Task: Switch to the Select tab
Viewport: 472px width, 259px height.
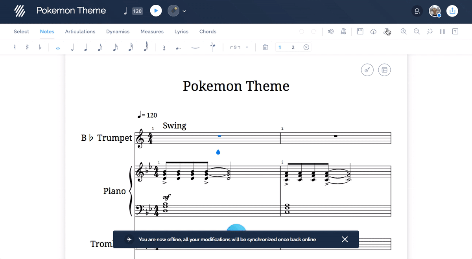Action: pos(21,31)
